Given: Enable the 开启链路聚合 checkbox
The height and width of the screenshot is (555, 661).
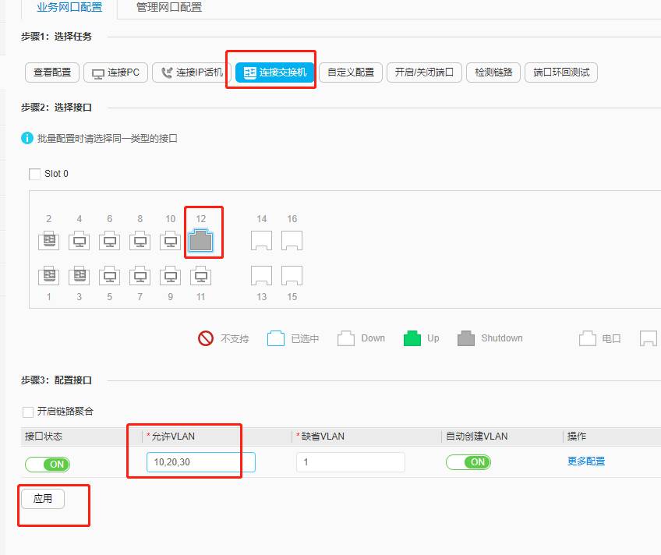Looking at the screenshot, I should [x=28, y=412].
